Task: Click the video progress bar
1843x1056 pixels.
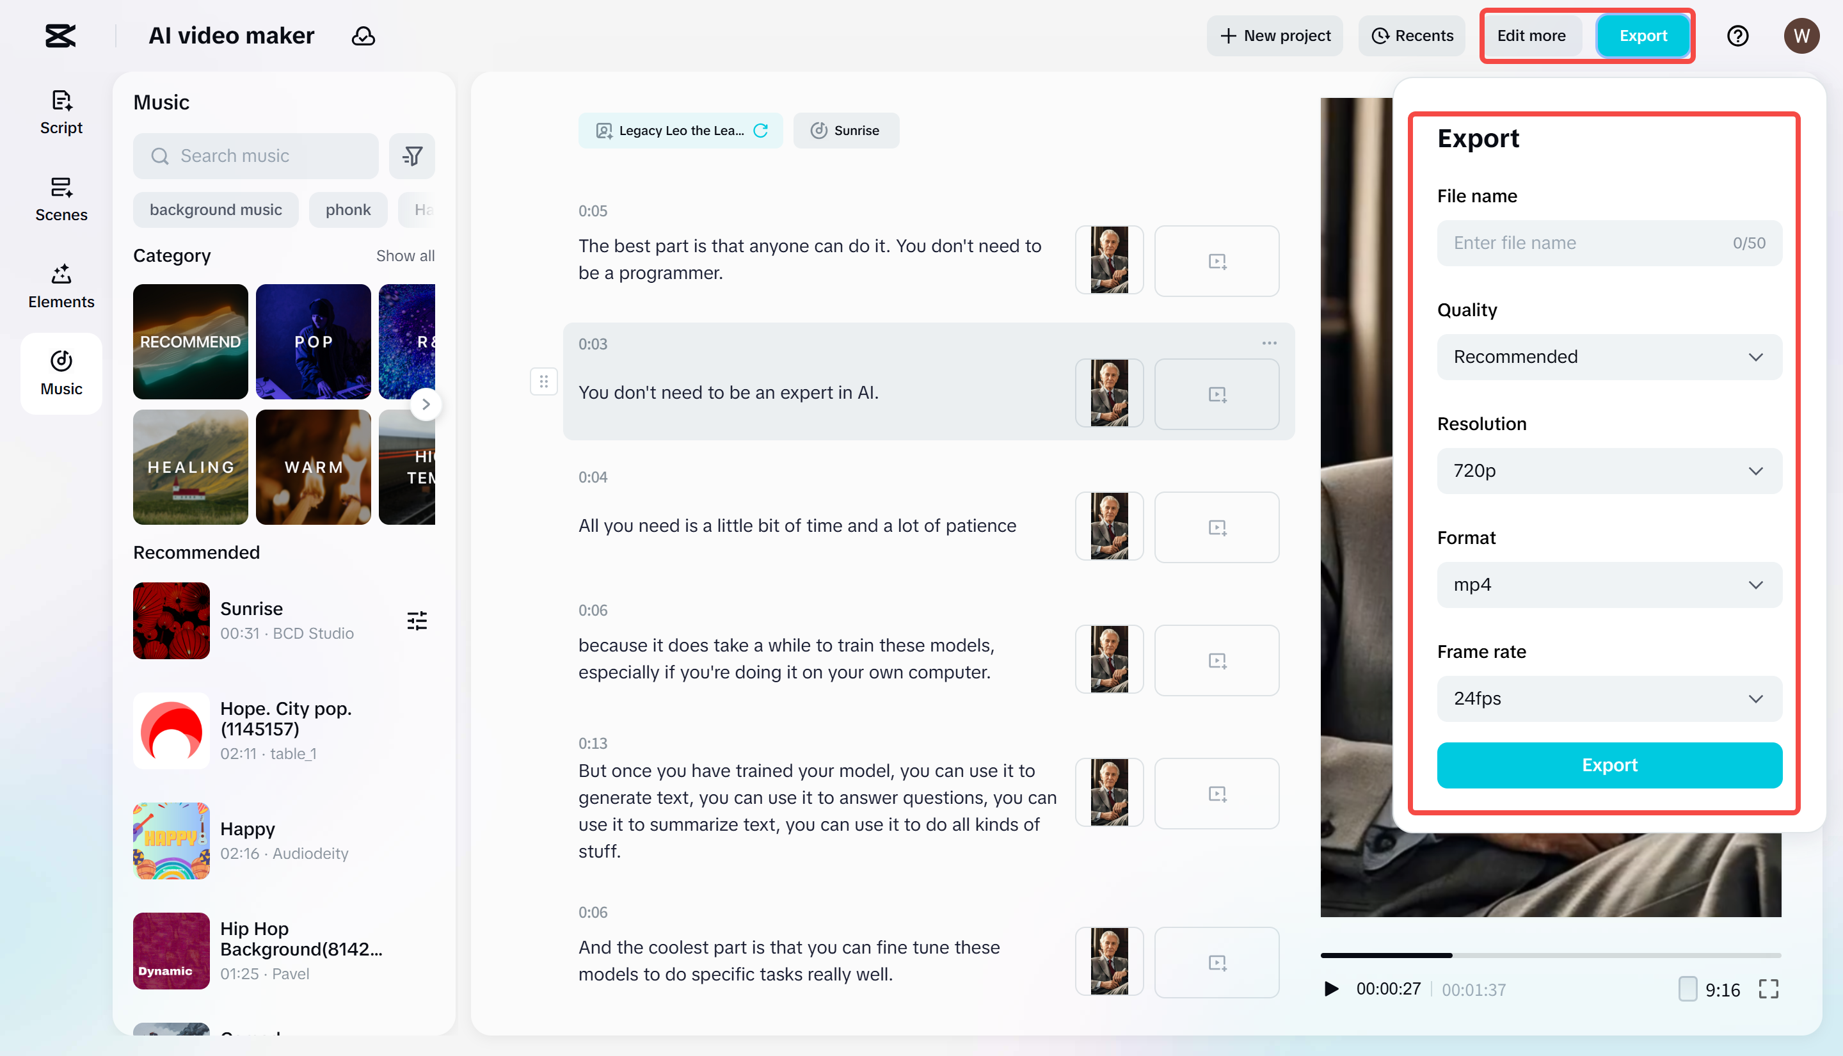Action: click(1550, 955)
